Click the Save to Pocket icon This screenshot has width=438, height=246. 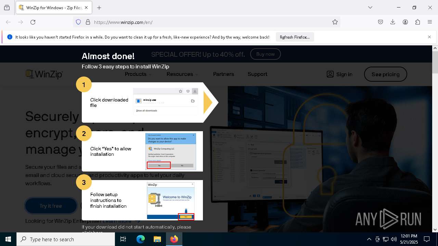pyautogui.click(x=381, y=22)
